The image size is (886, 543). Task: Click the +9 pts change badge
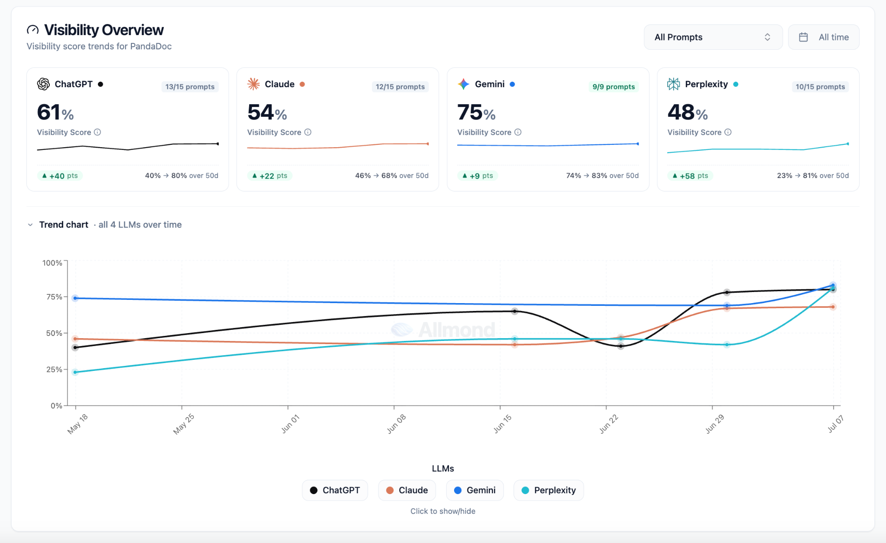[x=478, y=176]
